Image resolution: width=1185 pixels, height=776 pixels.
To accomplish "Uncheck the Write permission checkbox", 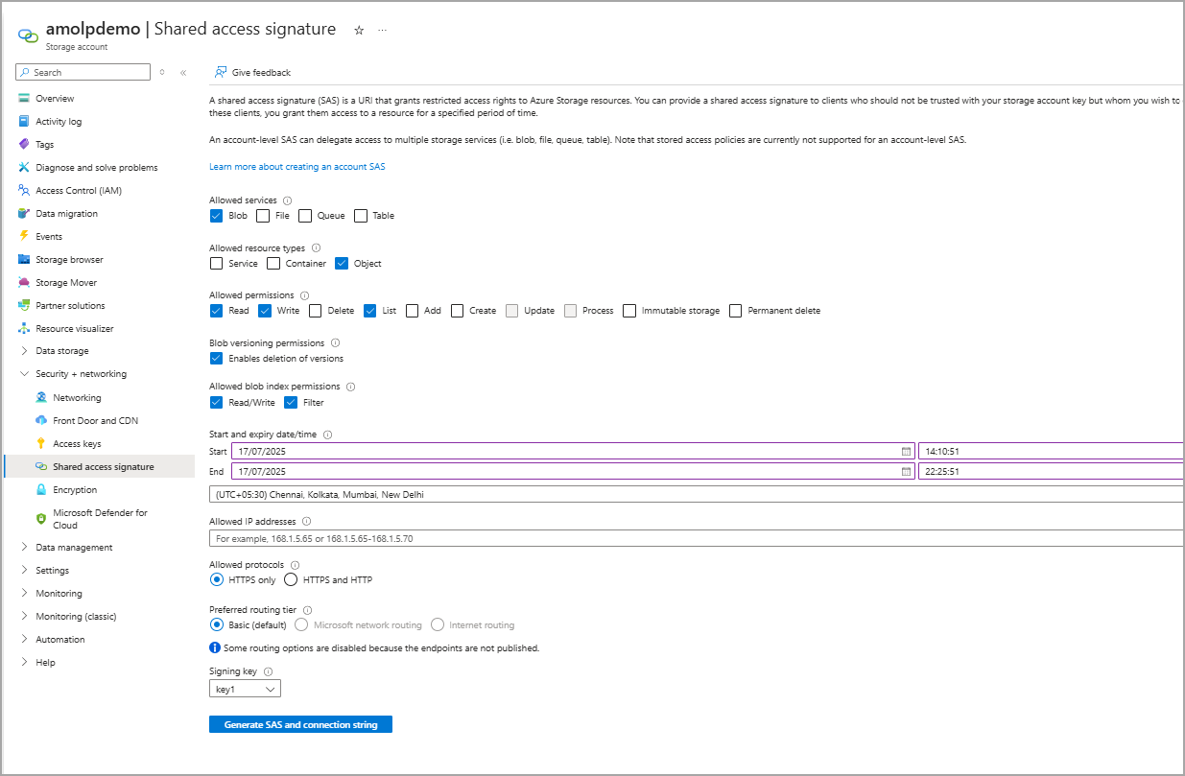I will click(x=265, y=311).
